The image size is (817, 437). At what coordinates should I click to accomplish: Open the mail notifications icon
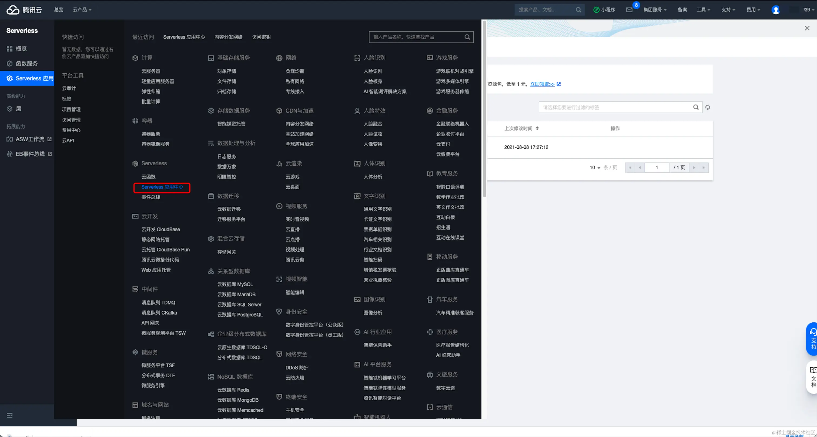[x=629, y=10]
